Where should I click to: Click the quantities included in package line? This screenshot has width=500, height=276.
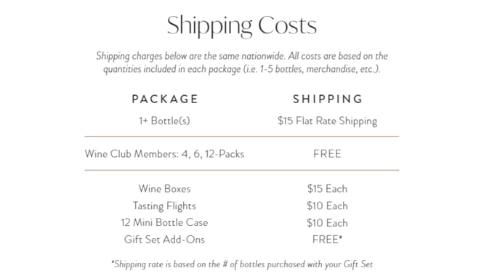pos(242,69)
